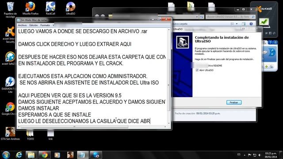Click the gadget green plus icon
The width and height of the screenshot is (283, 159).
point(266,67)
